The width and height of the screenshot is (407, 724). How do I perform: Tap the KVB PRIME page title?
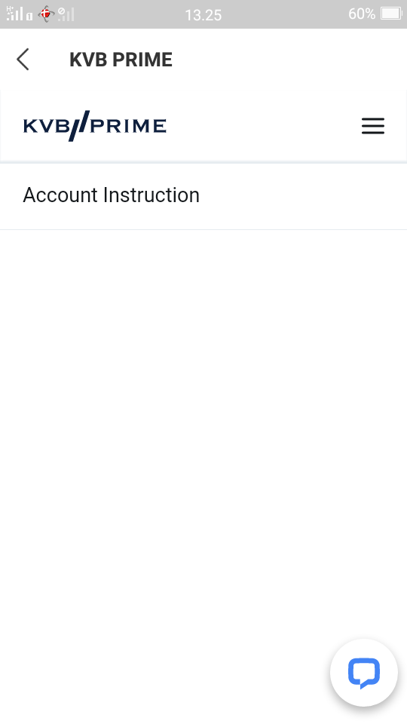click(121, 60)
